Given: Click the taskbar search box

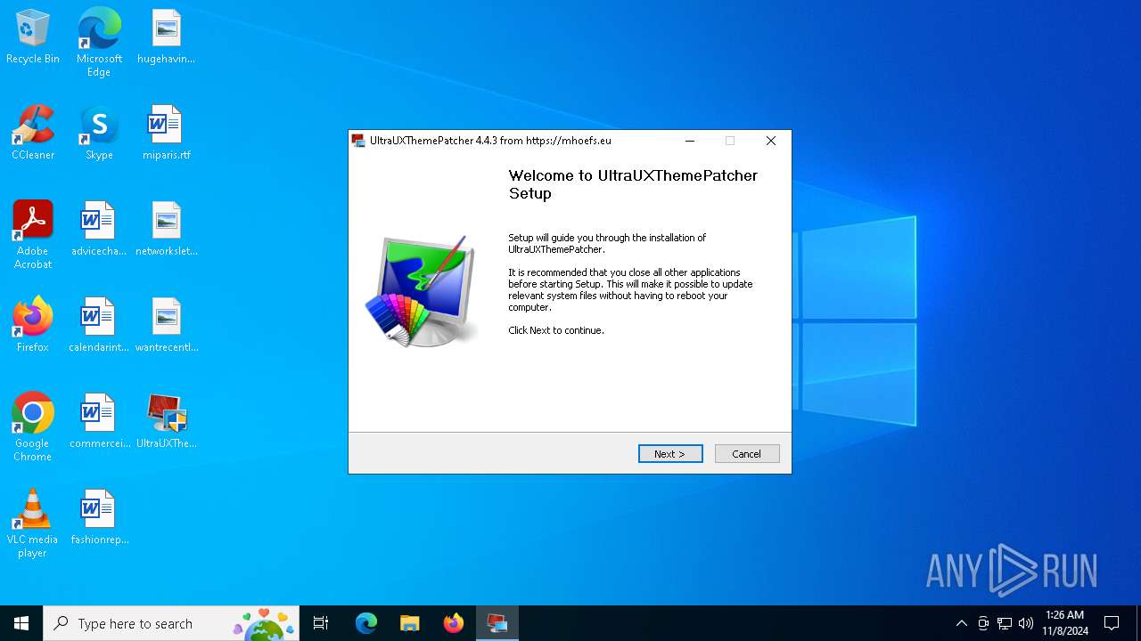Looking at the screenshot, I should click(171, 623).
